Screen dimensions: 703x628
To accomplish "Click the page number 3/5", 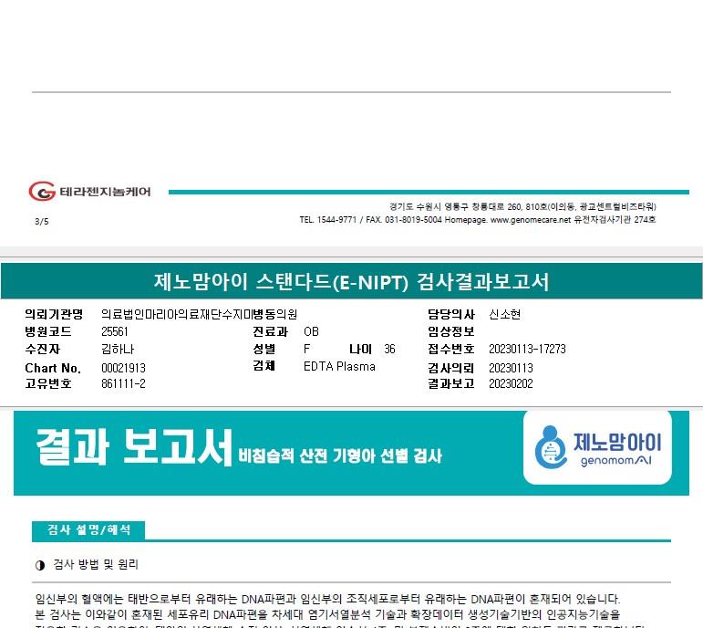I will click(x=42, y=221).
